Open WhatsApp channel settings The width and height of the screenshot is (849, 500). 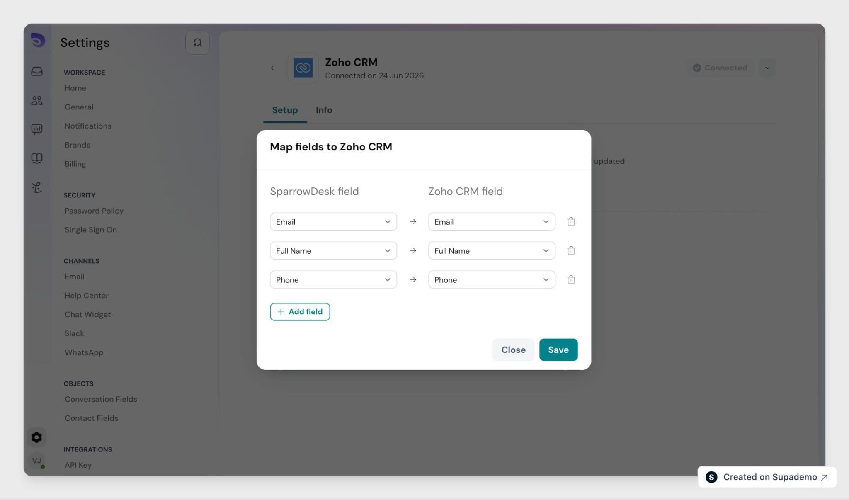pyautogui.click(x=84, y=352)
